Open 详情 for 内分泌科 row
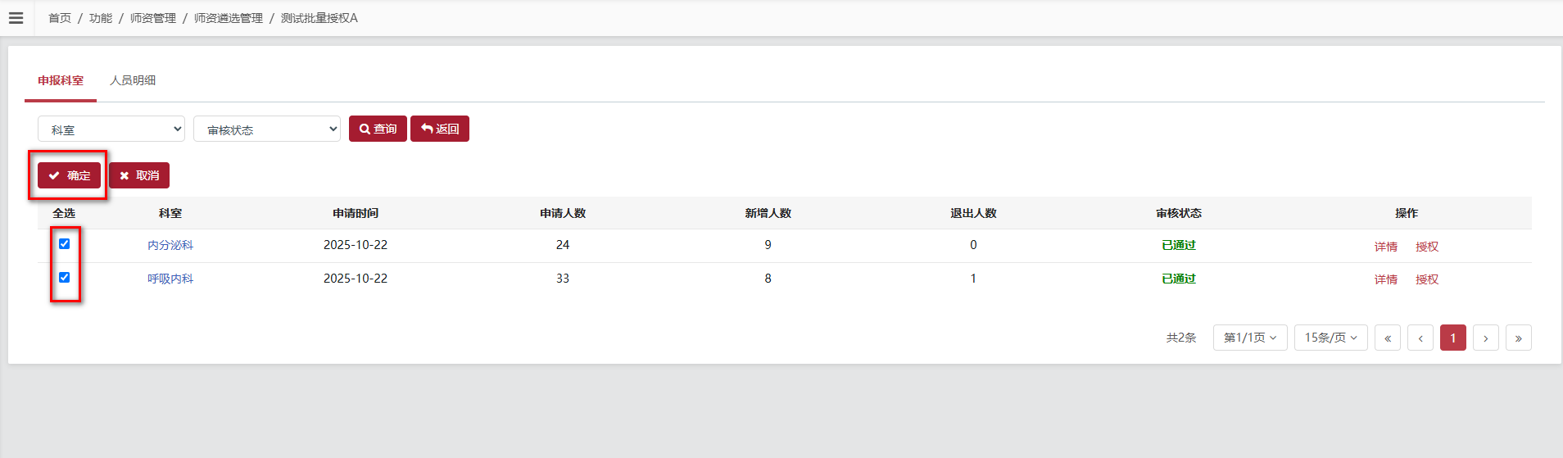This screenshot has width=1563, height=458. coord(1386,247)
